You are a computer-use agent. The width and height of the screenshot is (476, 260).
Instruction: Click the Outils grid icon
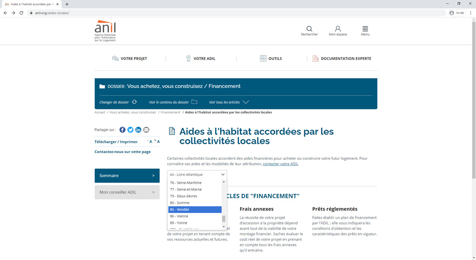263,58
